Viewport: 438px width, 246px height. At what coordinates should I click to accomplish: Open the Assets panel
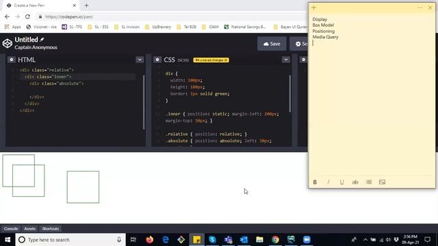coord(30,229)
